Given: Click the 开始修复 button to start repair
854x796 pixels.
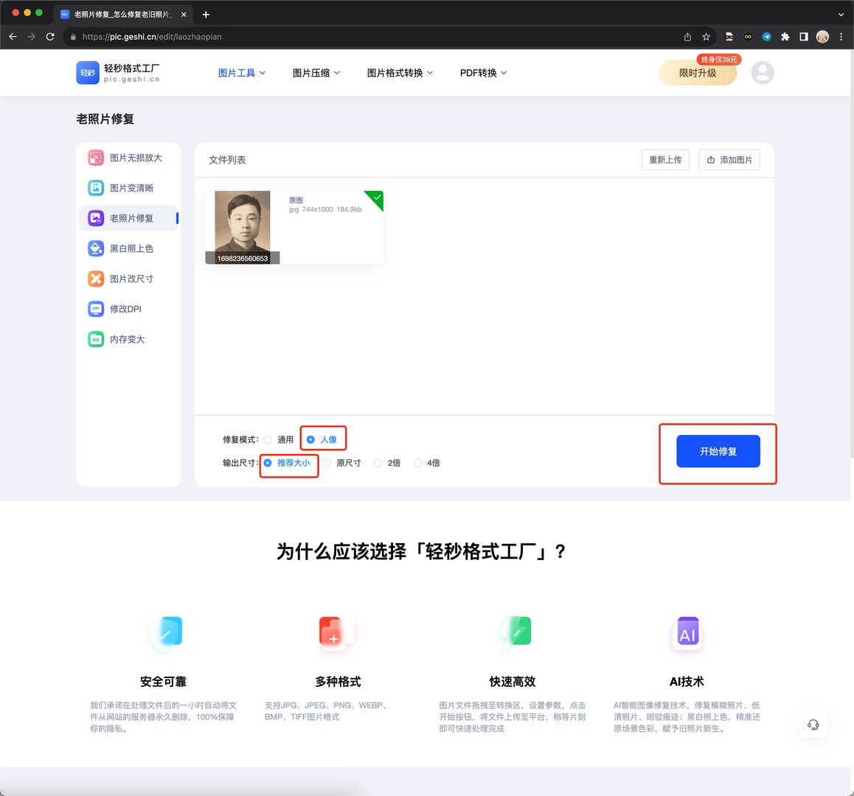Looking at the screenshot, I should point(717,452).
